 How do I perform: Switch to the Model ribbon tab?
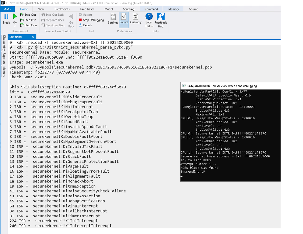[109, 9]
